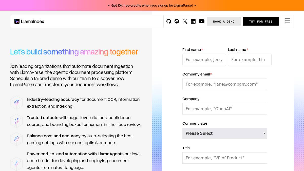
Task: Click the Balance cost and accuracy icon
Action: (x=16, y=139)
